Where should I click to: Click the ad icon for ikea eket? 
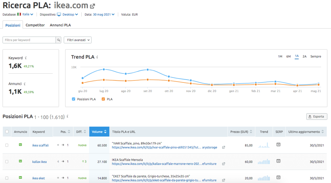point(20,177)
